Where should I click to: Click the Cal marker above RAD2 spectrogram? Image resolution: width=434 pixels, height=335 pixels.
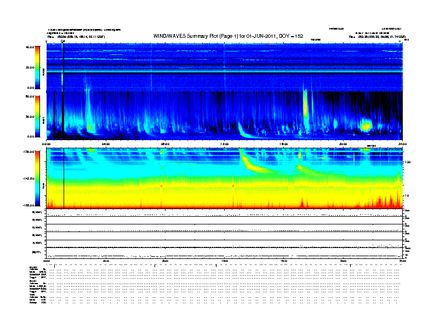(63, 41)
